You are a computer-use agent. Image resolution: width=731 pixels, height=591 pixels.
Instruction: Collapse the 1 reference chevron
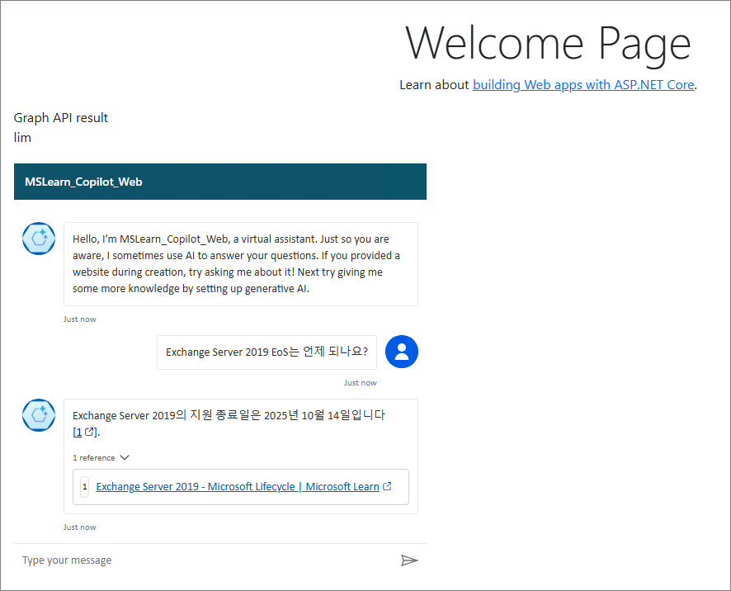[x=125, y=457]
